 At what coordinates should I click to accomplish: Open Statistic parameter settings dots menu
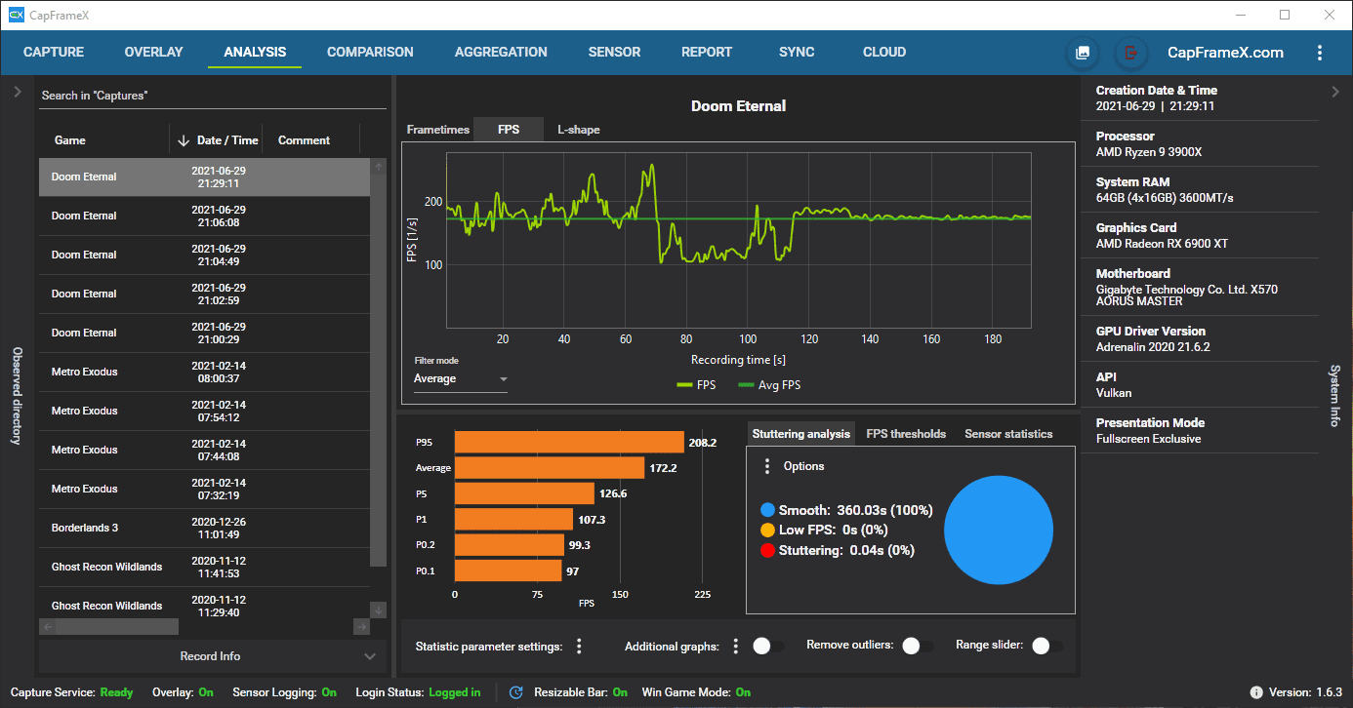[x=579, y=646]
